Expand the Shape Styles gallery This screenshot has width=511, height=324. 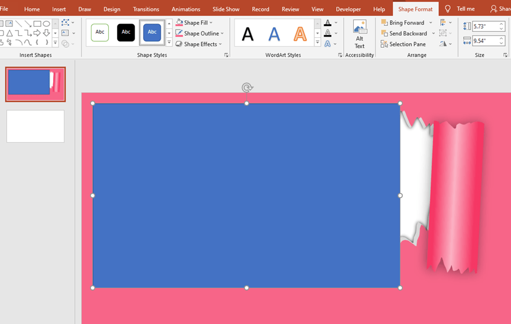(169, 42)
